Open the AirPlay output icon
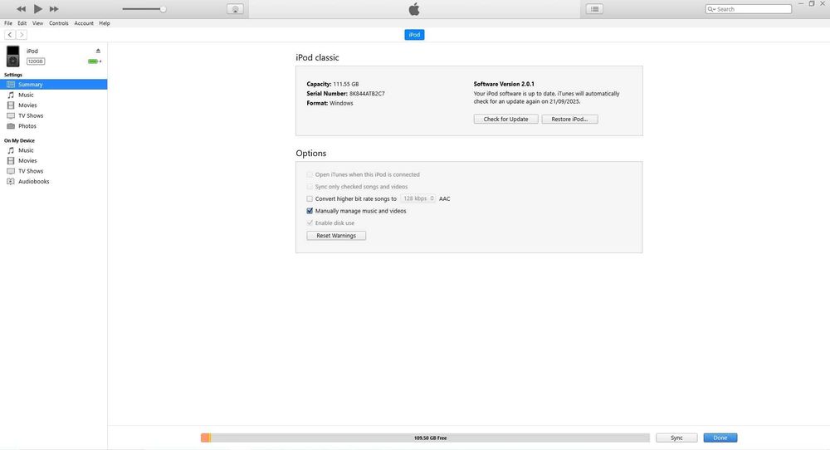This screenshot has height=450, width=830. (x=235, y=9)
